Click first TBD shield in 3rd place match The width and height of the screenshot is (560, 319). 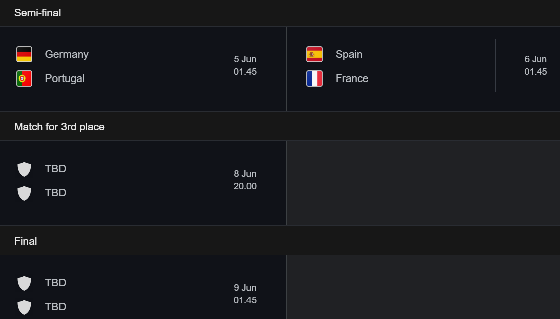[x=24, y=169]
